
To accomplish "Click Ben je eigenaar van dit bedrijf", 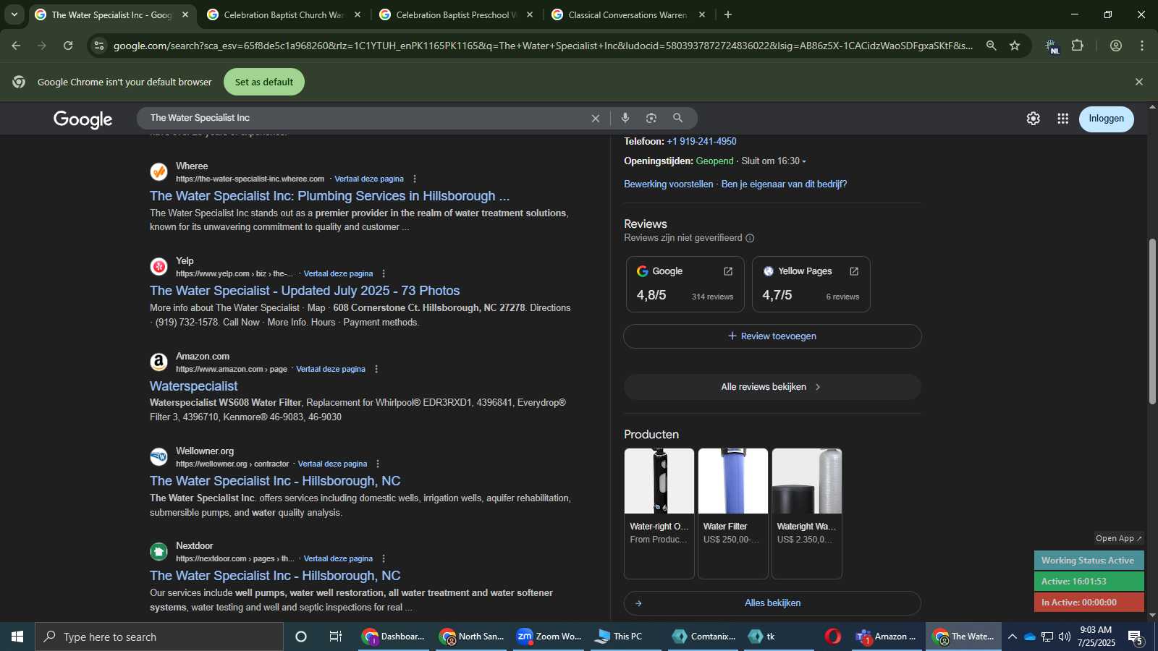I will coord(784,184).
